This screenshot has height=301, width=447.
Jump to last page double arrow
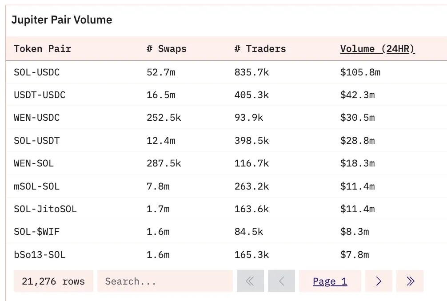(x=410, y=281)
